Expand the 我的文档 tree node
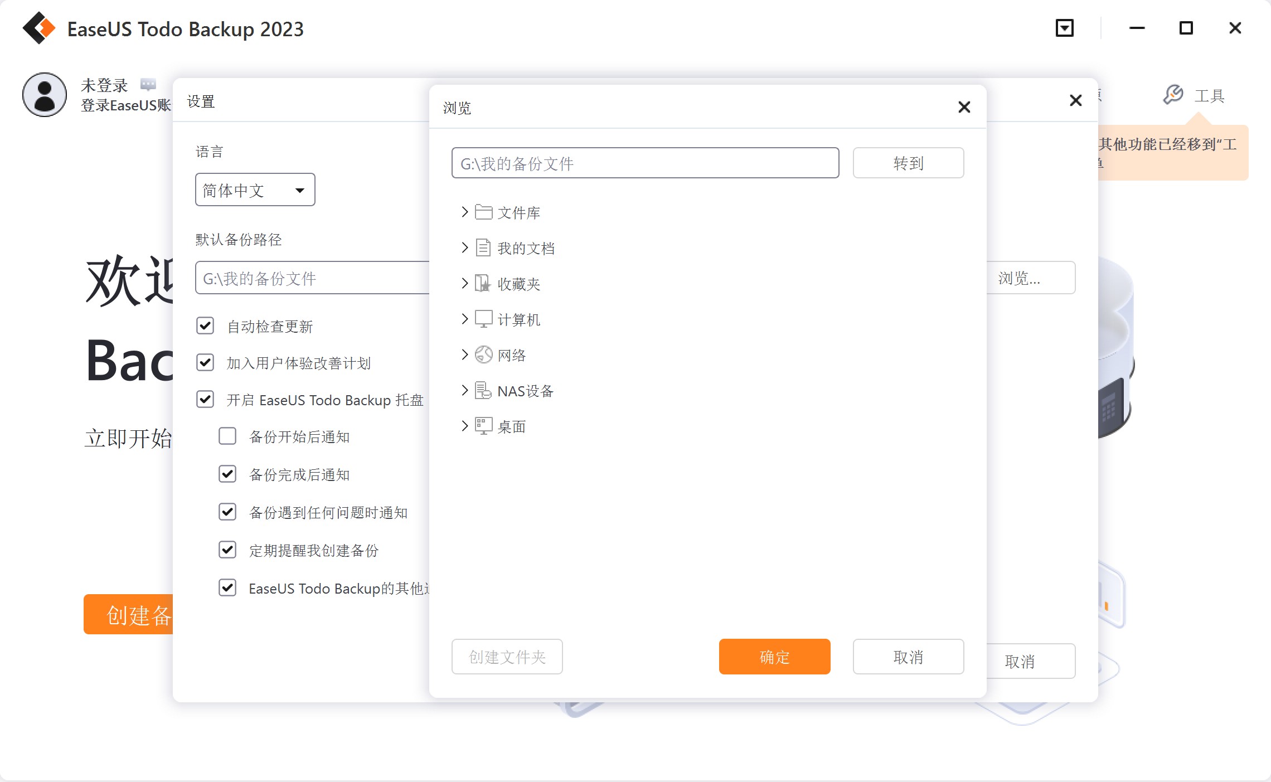Viewport: 1271px width, 782px height. point(464,247)
